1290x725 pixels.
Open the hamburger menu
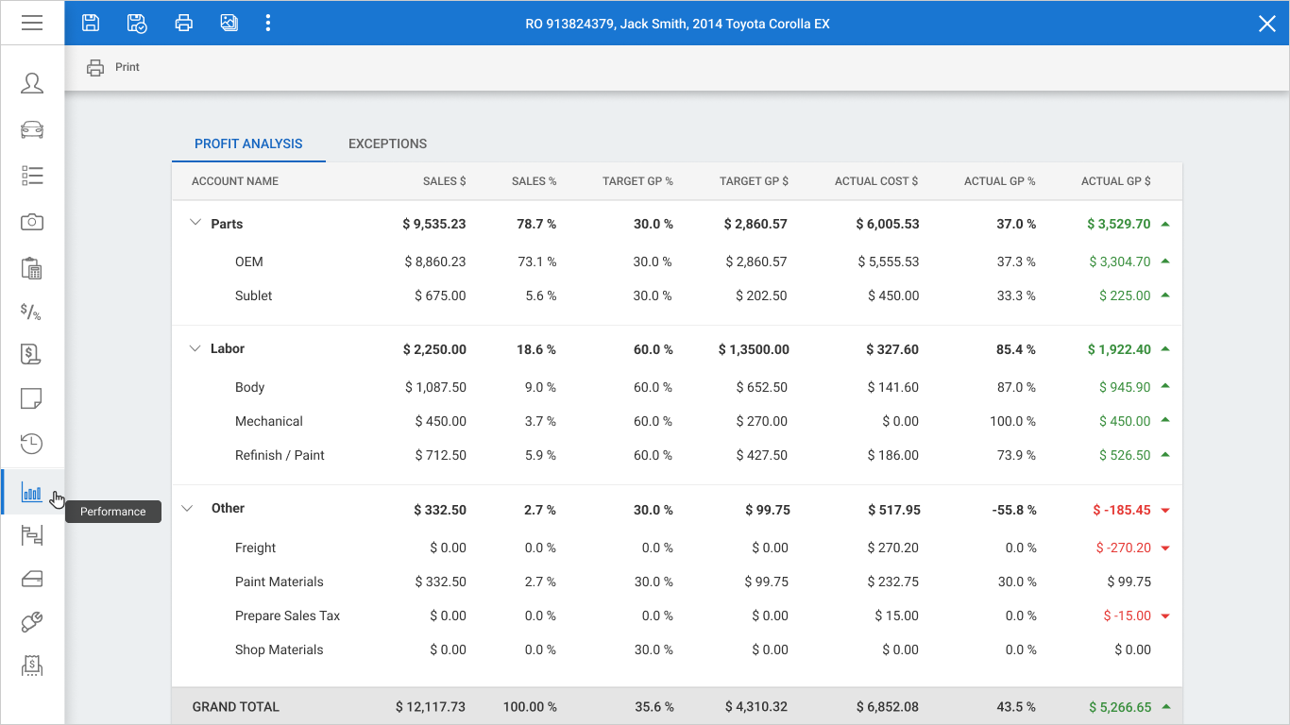(32, 23)
